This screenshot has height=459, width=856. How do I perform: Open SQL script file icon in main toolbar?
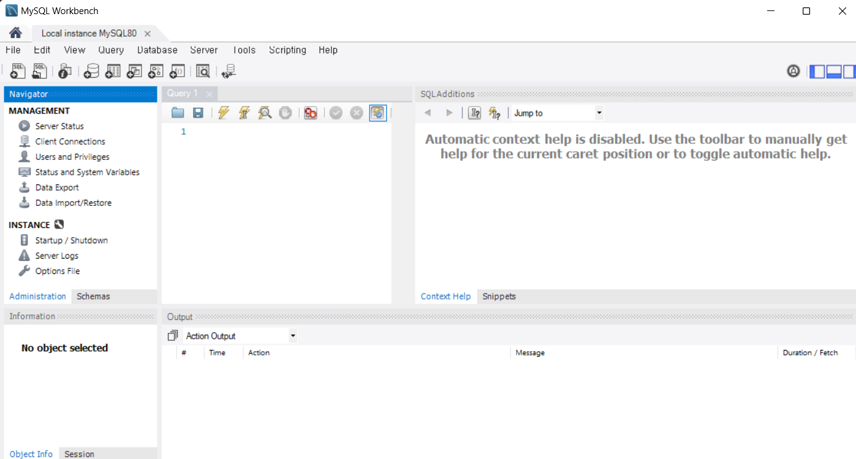[x=40, y=72]
